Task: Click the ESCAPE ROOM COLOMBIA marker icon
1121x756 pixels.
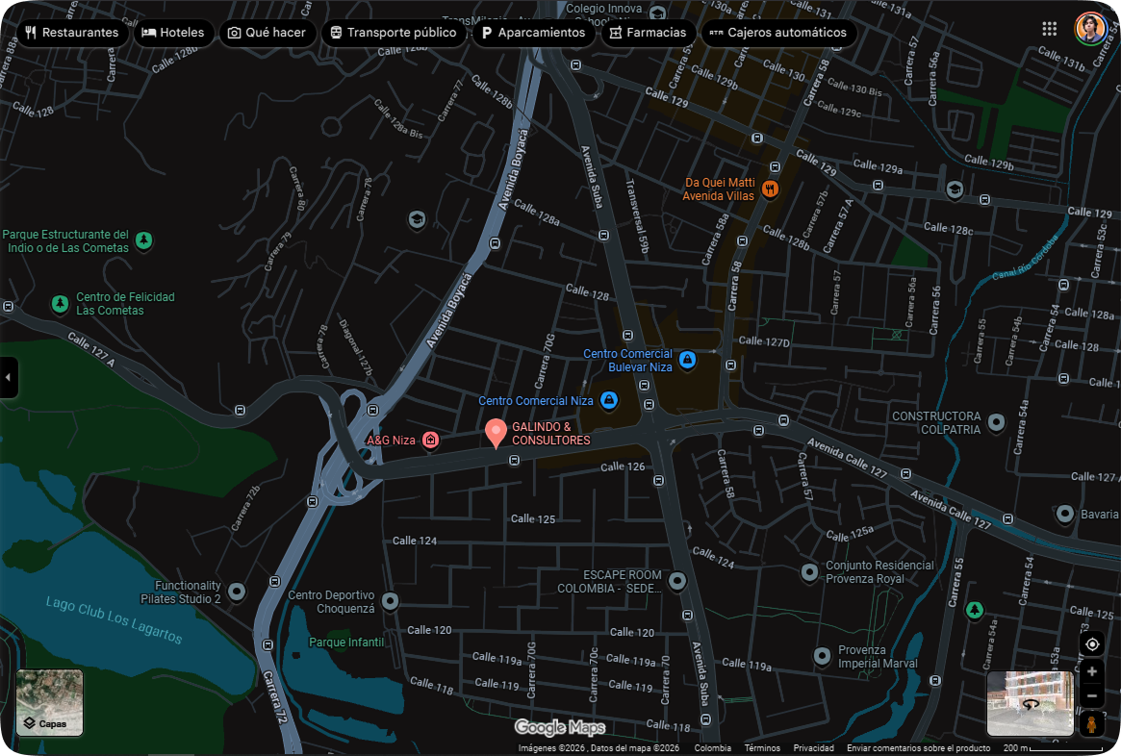Action: pyautogui.click(x=677, y=581)
